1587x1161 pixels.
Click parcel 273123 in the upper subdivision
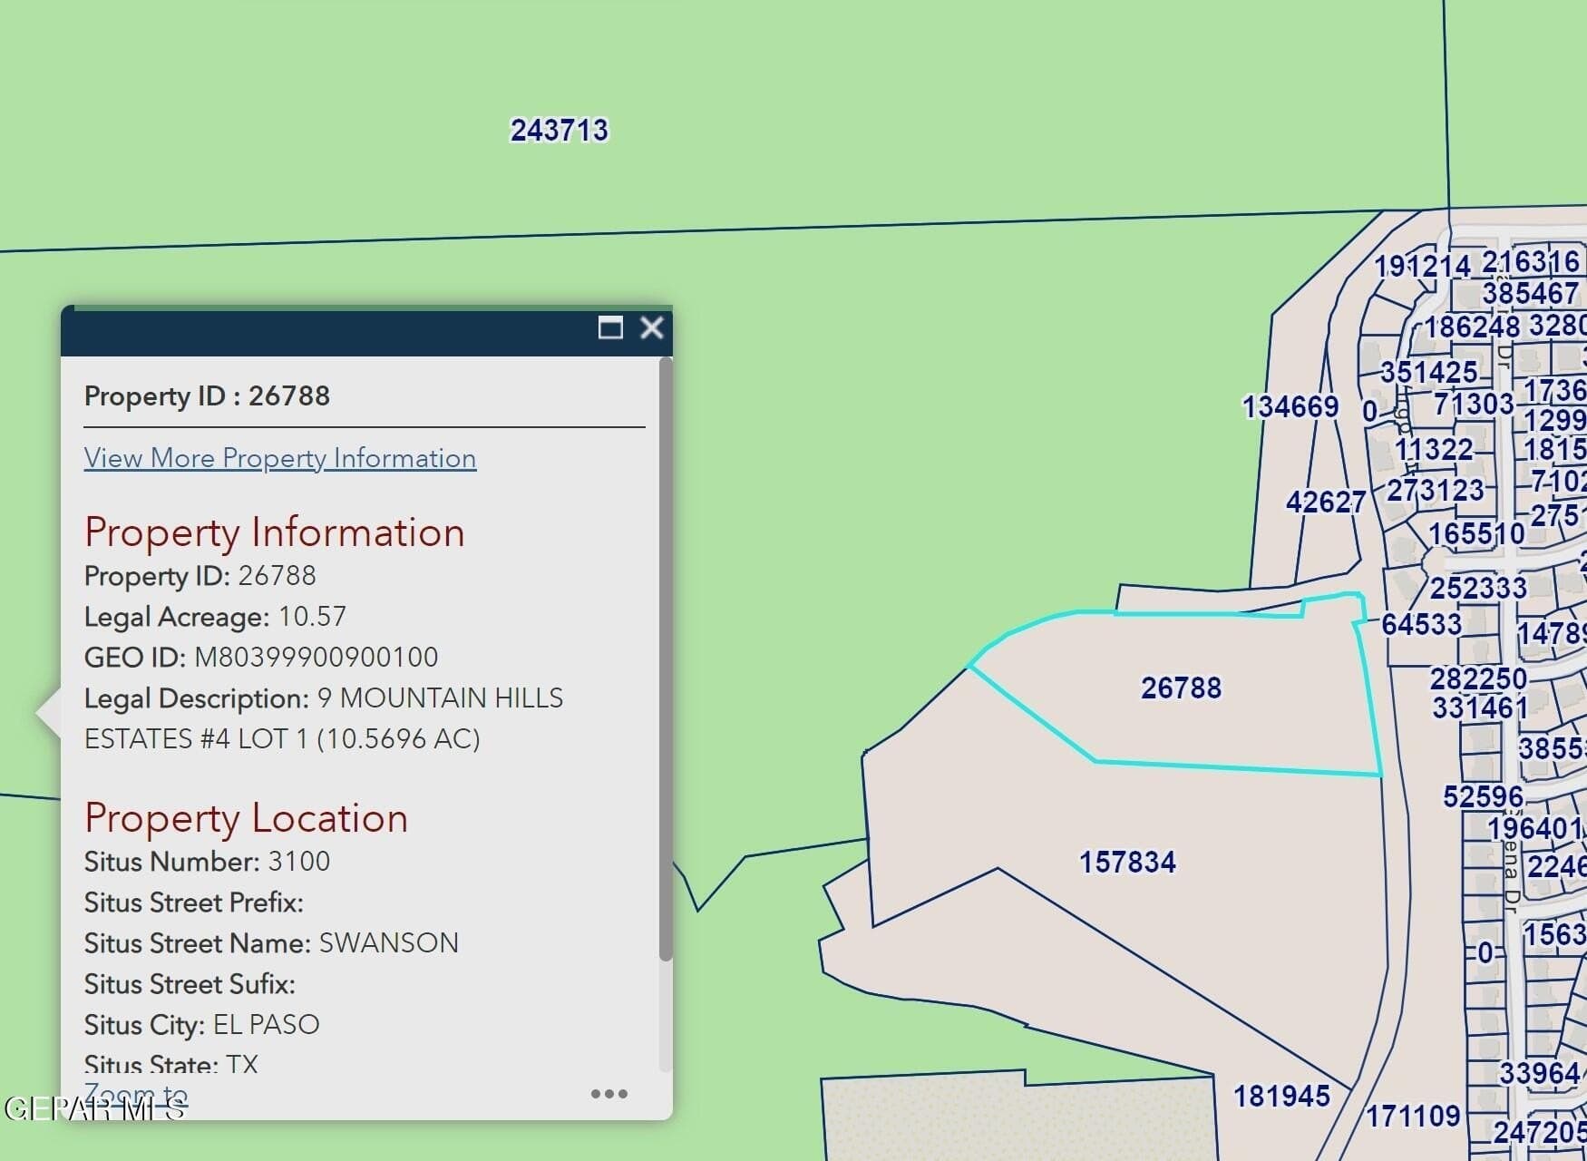(x=1434, y=491)
